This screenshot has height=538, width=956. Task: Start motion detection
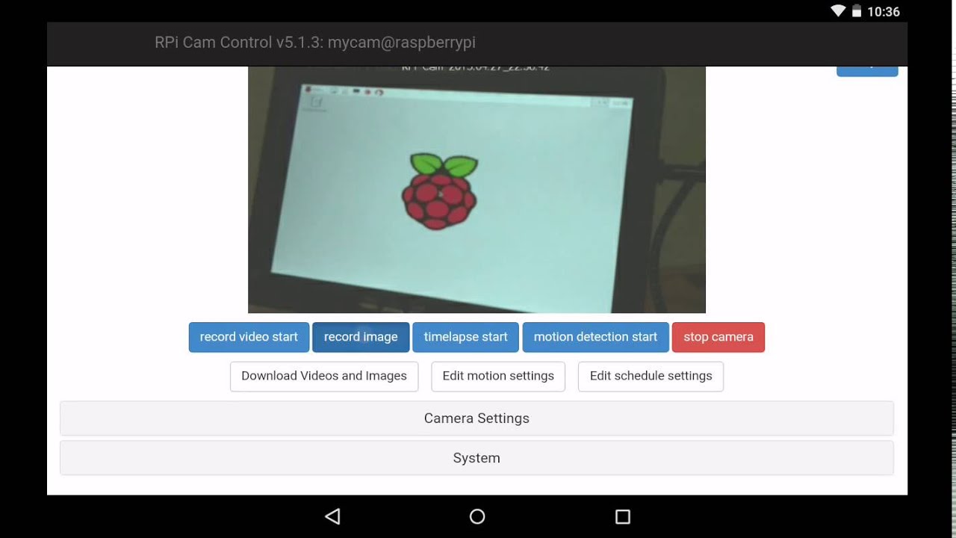595,337
